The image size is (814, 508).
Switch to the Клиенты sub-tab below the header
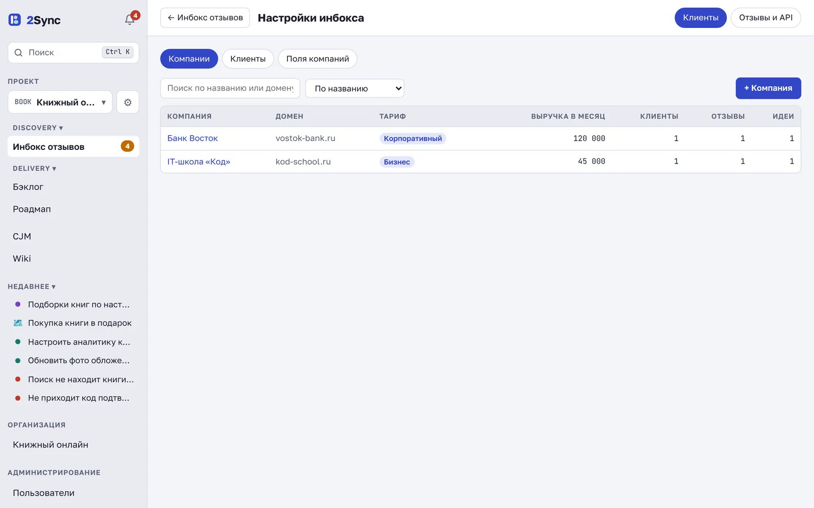(x=248, y=59)
